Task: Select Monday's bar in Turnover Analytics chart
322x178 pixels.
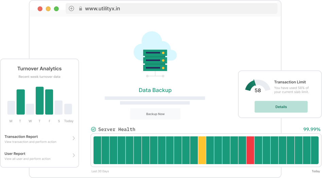Action: click(11, 108)
